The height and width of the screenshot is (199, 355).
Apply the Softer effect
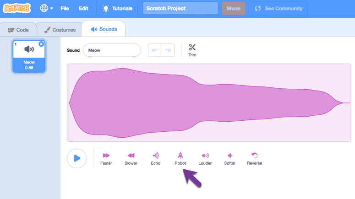click(x=229, y=159)
